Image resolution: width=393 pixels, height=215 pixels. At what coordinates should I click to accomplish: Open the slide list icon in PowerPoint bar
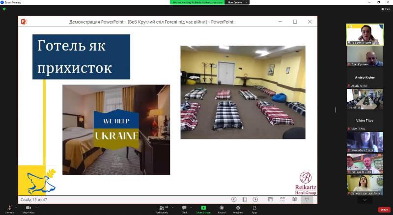click(x=245, y=199)
